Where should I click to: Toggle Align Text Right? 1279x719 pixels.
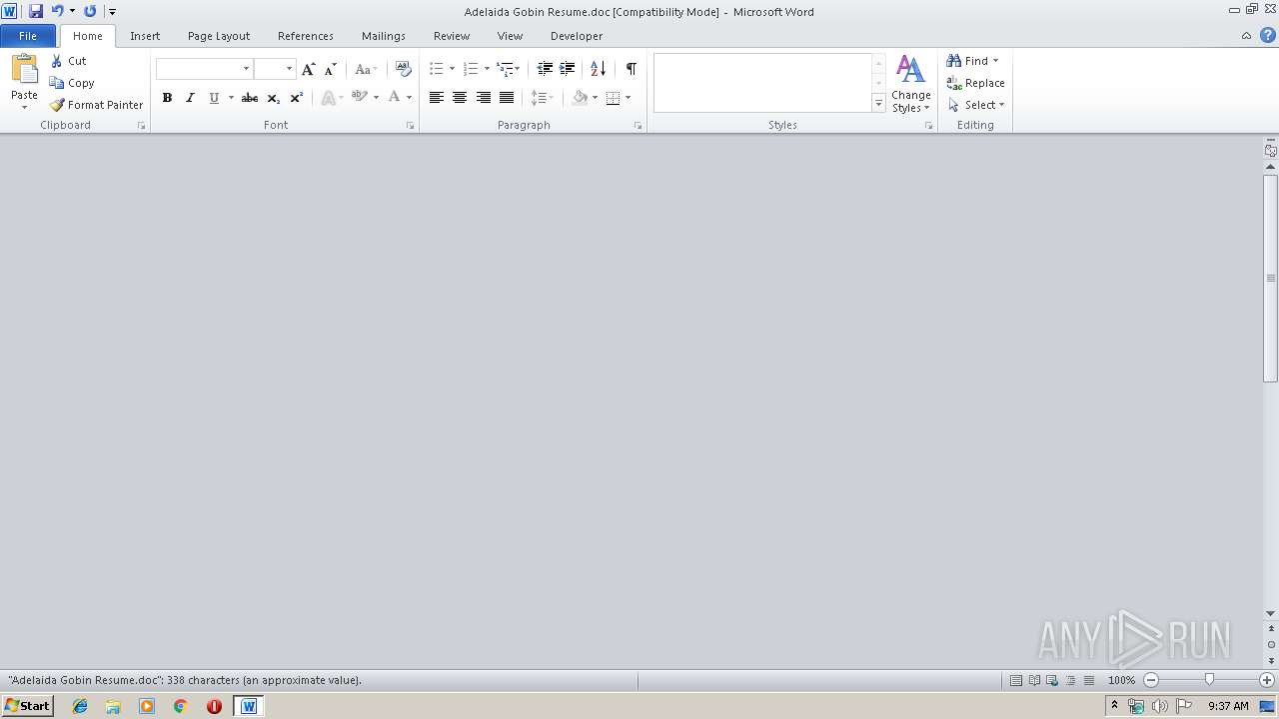(x=484, y=98)
